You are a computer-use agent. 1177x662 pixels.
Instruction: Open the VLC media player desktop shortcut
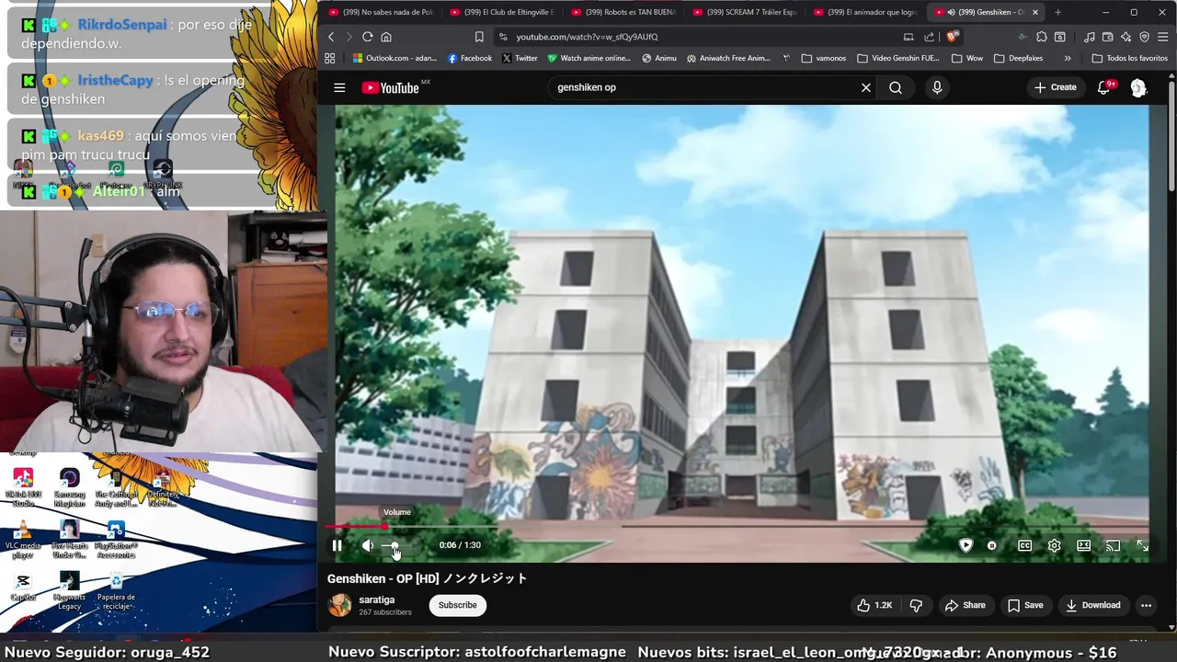(23, 540)
